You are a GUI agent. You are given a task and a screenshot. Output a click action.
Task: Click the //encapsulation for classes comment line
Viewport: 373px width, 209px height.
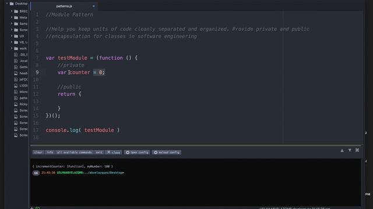121,37
